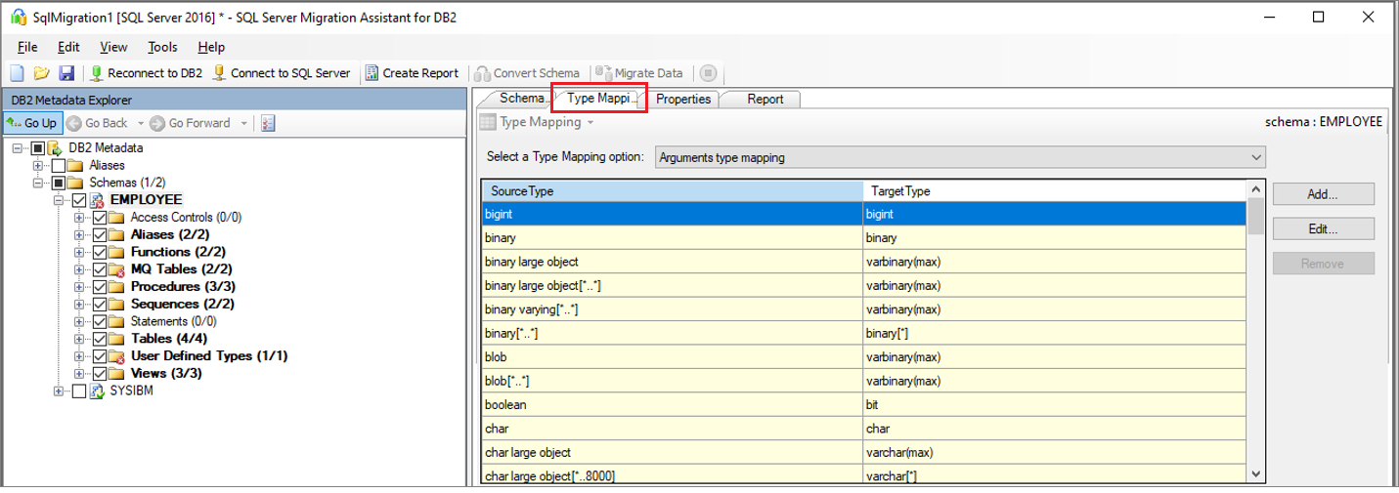Switch to the Properties tab
The height and width of the screenshot is (493, 1399).
[682, 99]
